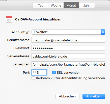110x104 pixels.
Task: Select the Monat view tab
Action: [71, 5]
